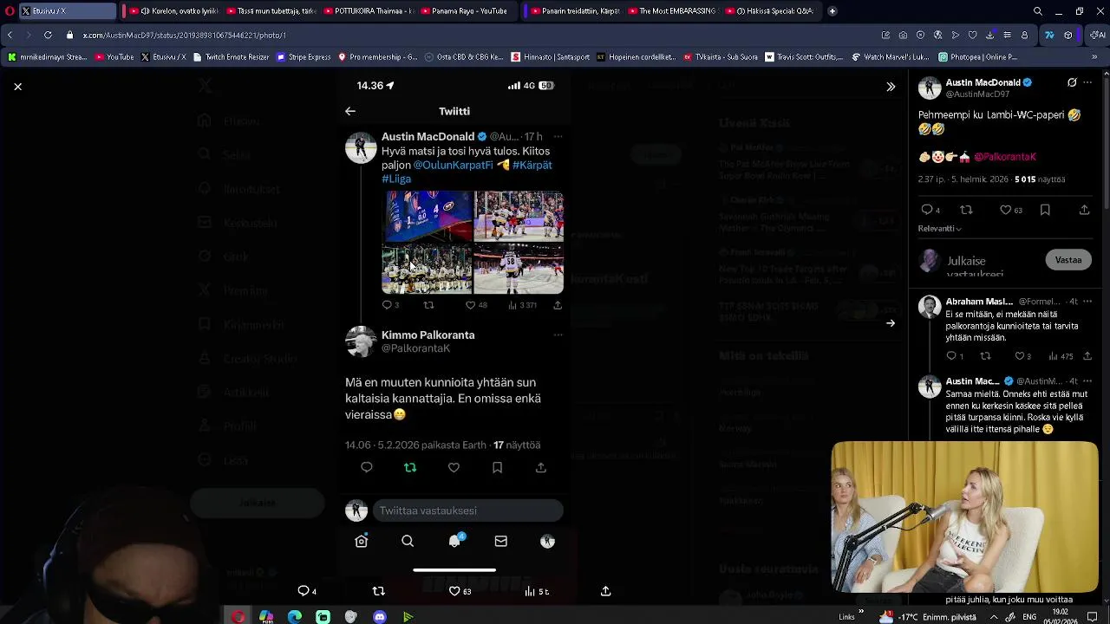Open weather widget showing -17°C
Image resolution: width=1110 pixels, height=624 pixels.
pyautogui.click(x=928, y=617)
